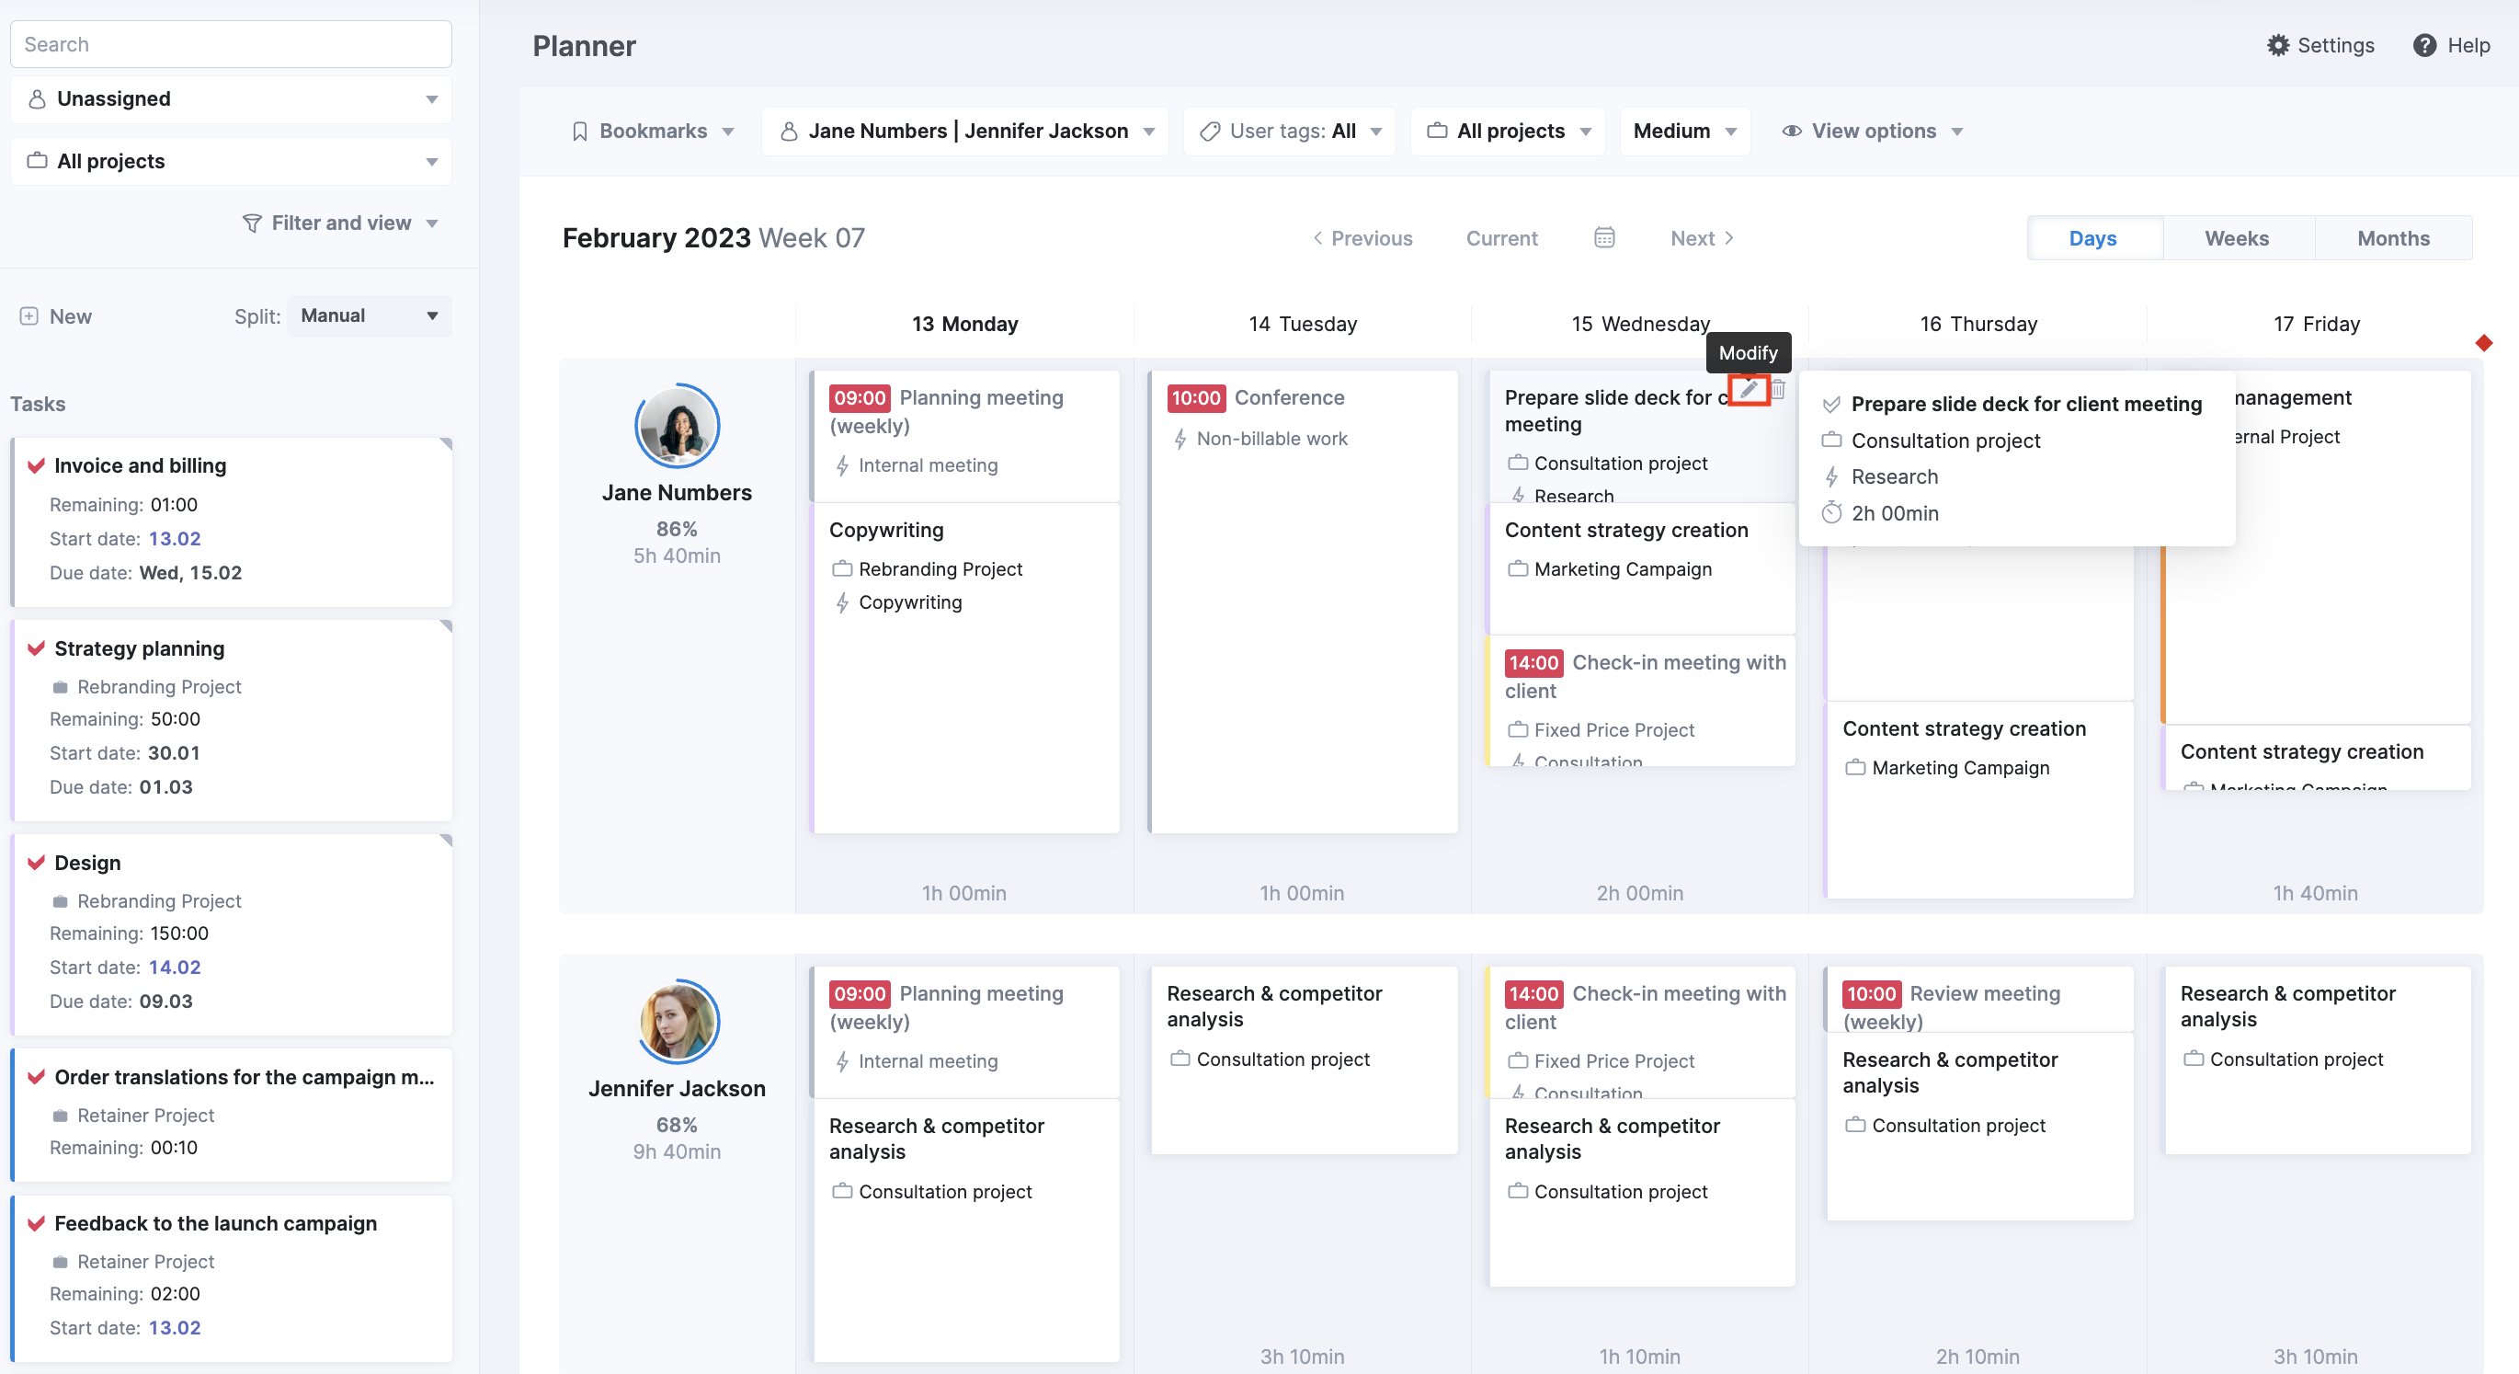Open the Filter and view dropdown
The width and height of the screenshot is (2519, 1374).
coord(340,223)
